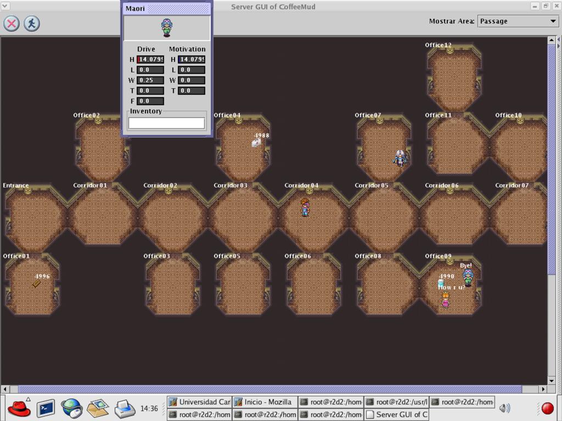
Task: Click the horizontal scrollbar thumb
Action: pos(270,389)
